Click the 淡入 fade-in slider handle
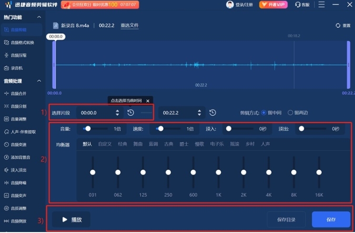355x233 pixels. pyautogui.click(x=229, y=129)
